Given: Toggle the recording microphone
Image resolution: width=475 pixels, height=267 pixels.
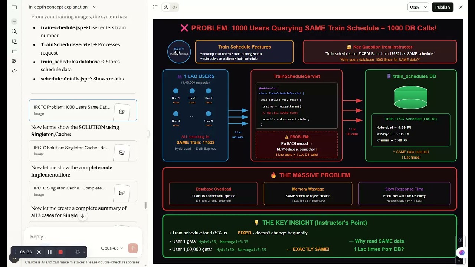Looking at the screenshot, I should point(78,252).
